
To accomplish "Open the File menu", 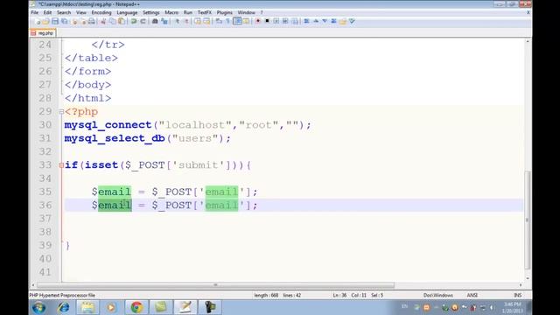I will (x=35, y=12).
